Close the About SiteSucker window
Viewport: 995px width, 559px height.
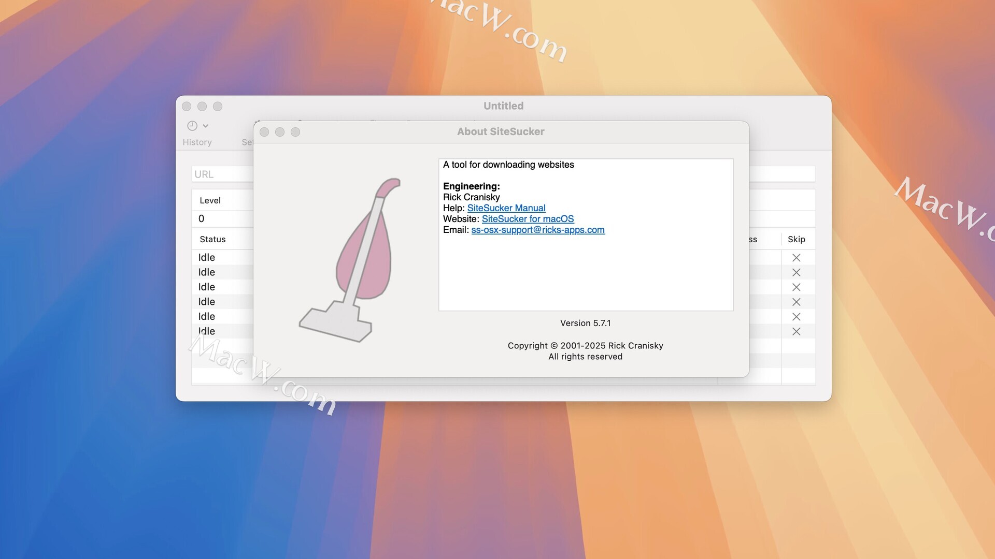pyautogui.click(x=264, y=132)
